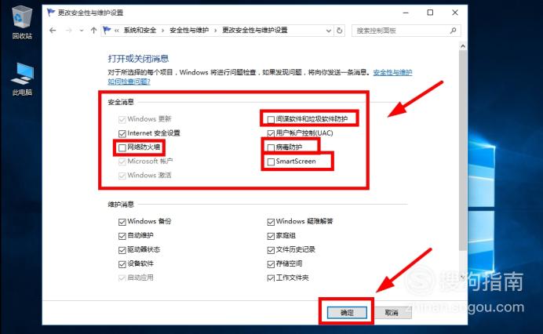Image resolution: width=543 pixels, height=334 pixels.
Task: Open 安全性与维护 breadcrumb
Action: point(189,31)
